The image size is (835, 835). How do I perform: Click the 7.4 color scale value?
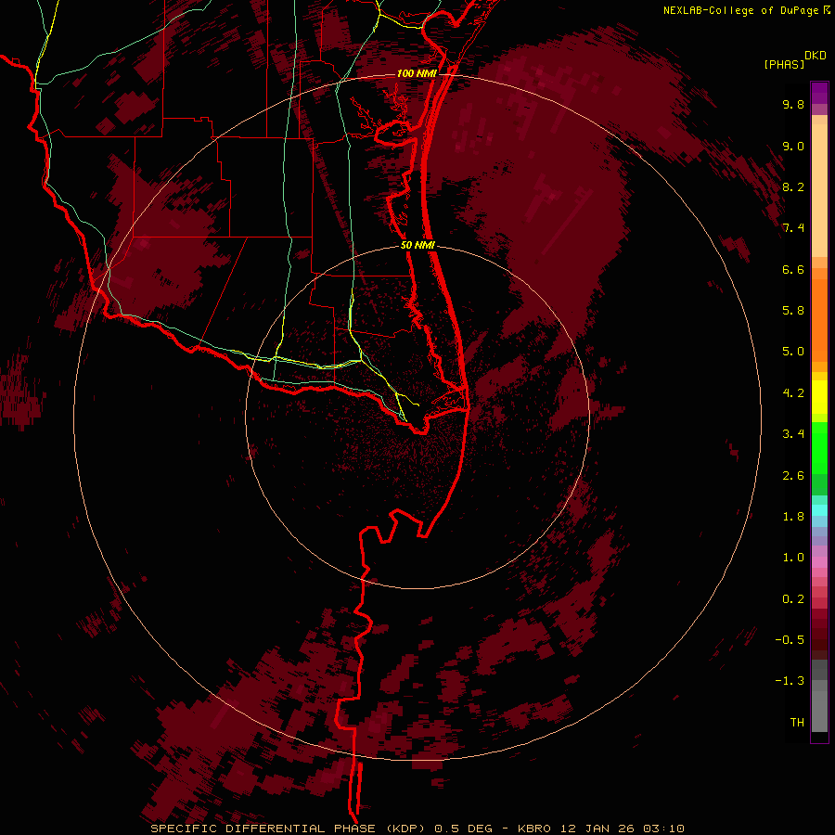793,228
